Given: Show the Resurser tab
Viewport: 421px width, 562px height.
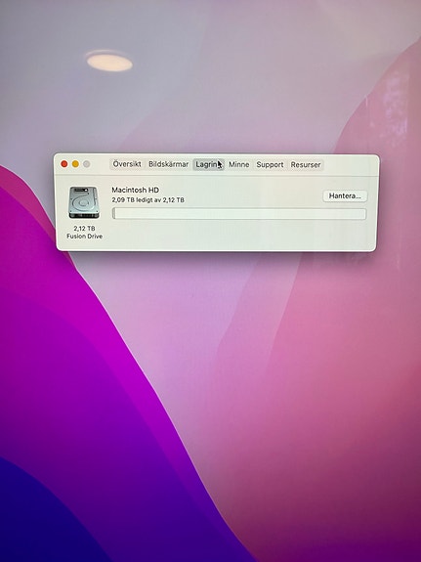Looking at the screenshot, I should (306, 164).
